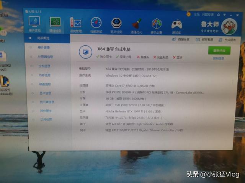Open the 装机必备 cube icon
The height and width of the screenshot is (183, 245).
coord(156,26)
